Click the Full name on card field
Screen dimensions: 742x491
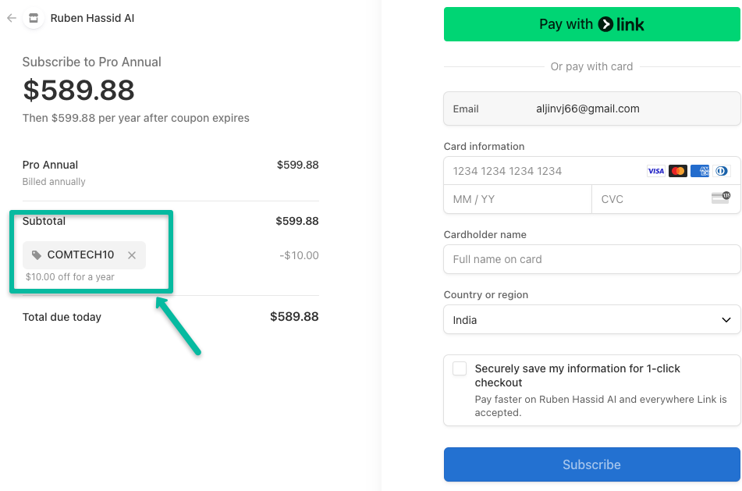591,259
